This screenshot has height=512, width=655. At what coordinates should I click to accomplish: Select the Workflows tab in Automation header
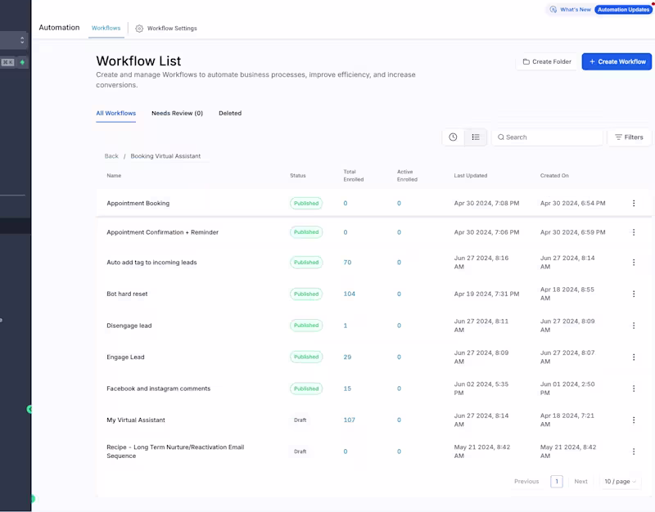pyautogui.click(x=106, y=26)
